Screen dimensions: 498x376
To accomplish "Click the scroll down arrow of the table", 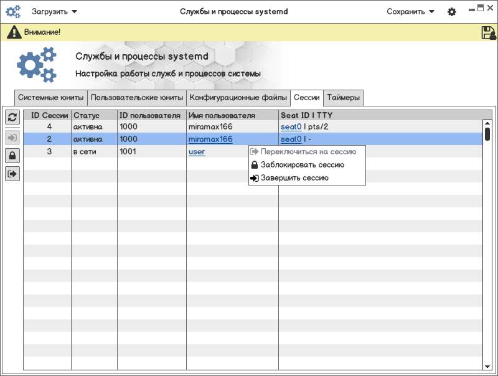I will coord(487,367).
